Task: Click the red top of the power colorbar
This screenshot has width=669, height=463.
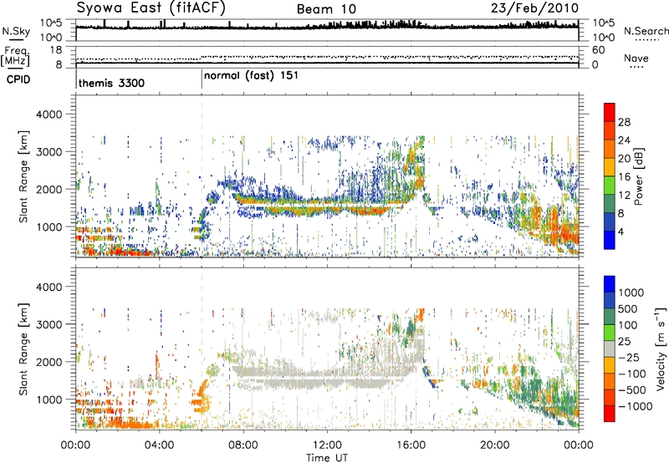Action: 610,112
